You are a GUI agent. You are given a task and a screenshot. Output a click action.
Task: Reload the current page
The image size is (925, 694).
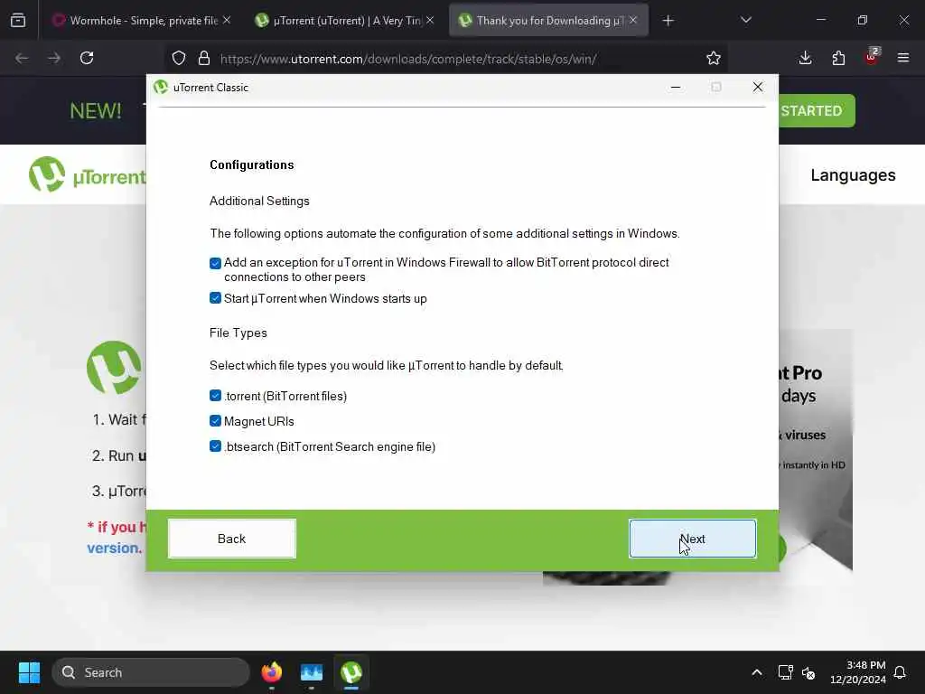(87, 58)
